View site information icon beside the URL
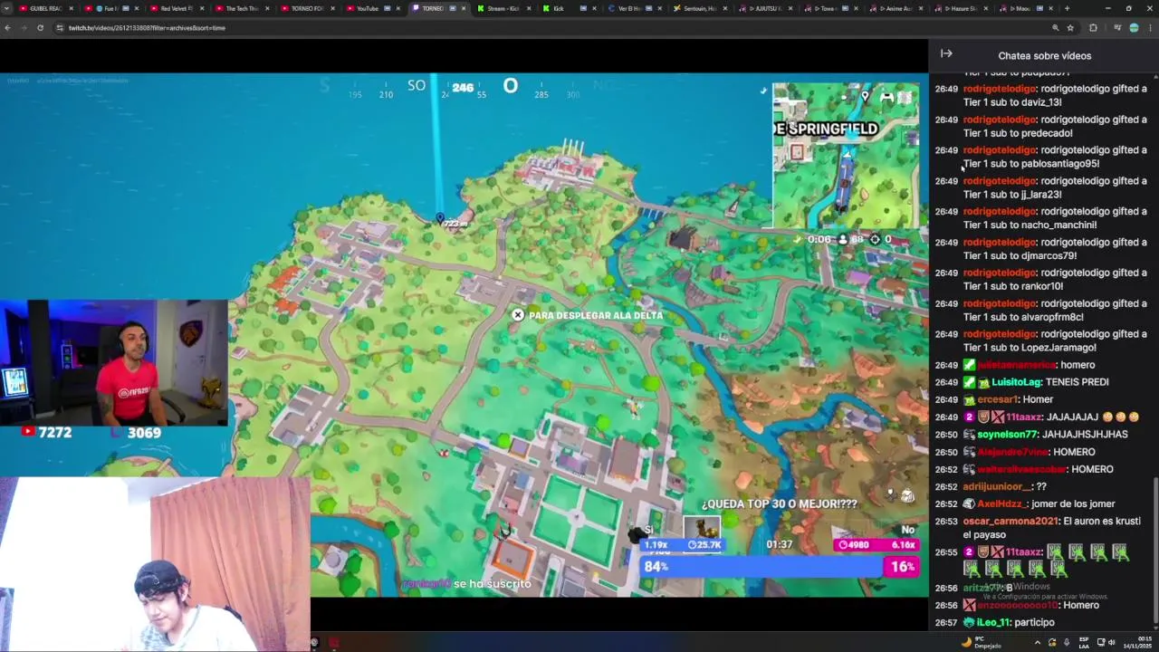 point(60,28)
